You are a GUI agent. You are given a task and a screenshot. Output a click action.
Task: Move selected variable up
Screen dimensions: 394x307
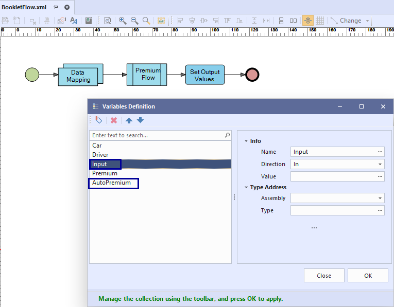click(x=129, y=120)
